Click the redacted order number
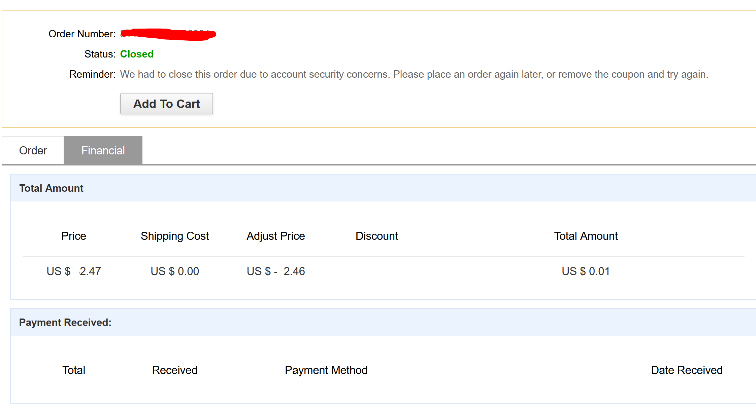756x410 pixels. coord(168,34)
